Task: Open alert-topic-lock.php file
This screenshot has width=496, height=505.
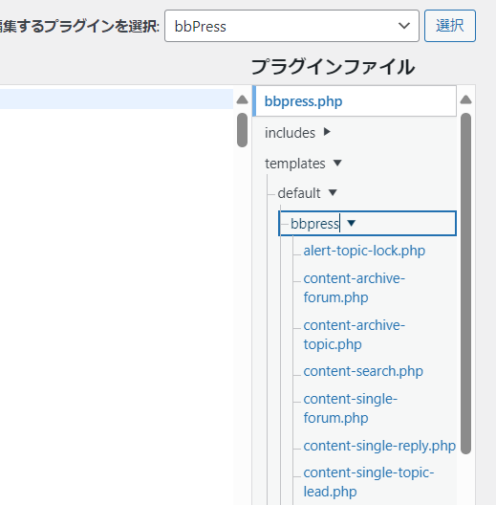Action: pos(364,251)
